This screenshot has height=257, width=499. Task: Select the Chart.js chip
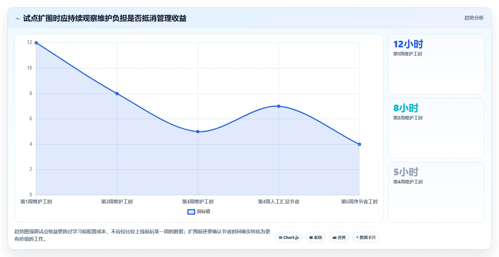(x=289, y=237)
